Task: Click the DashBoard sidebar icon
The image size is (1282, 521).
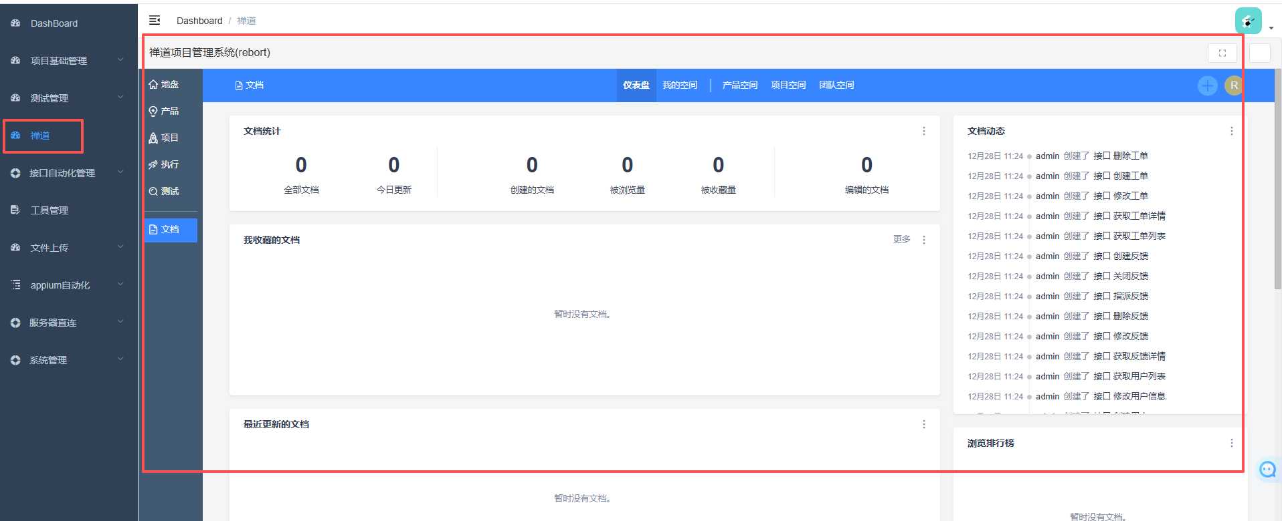Action: pos(15,23)
